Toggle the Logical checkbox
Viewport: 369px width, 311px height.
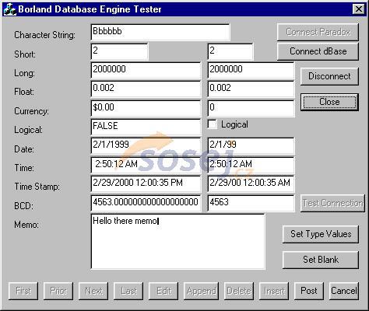point(213,124)
